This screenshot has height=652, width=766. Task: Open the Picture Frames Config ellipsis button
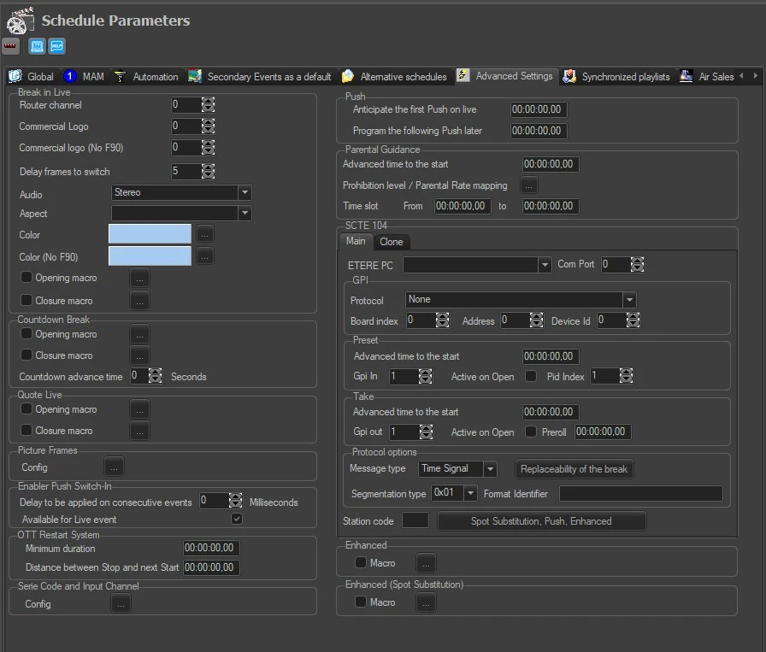tap(115, 467)
